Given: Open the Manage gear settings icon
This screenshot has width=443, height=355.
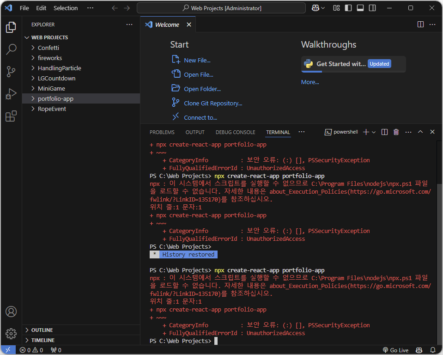Looking at the screenshot, I should 11,334.
